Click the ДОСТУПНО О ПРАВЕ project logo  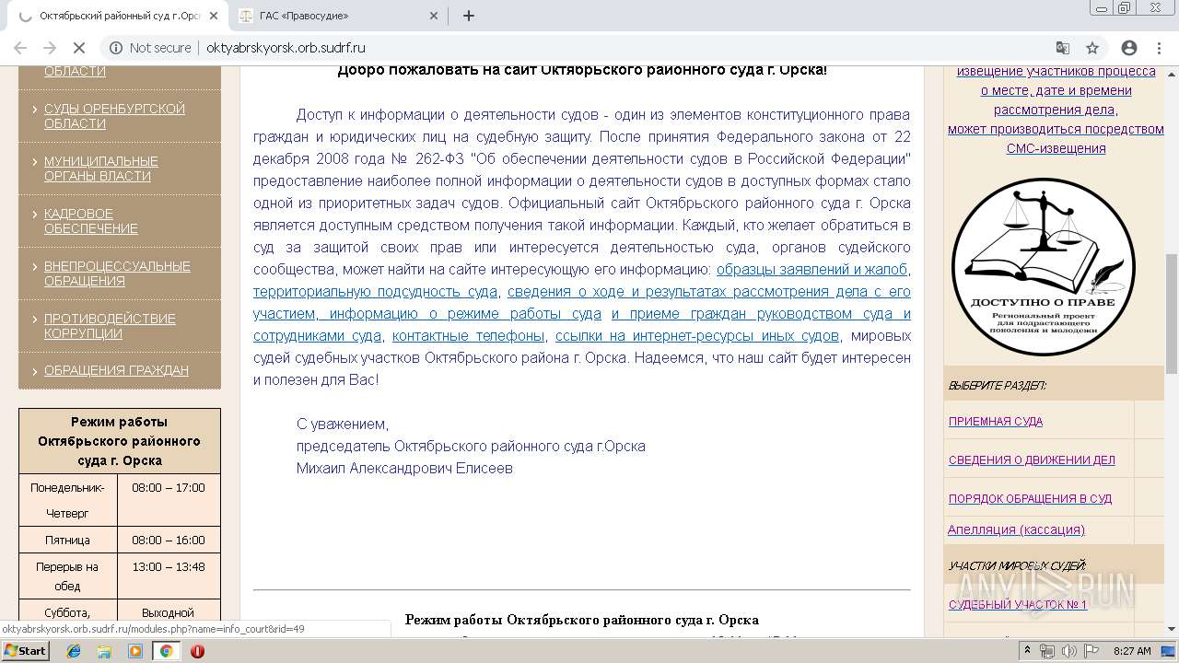[x=1043, y=267]
